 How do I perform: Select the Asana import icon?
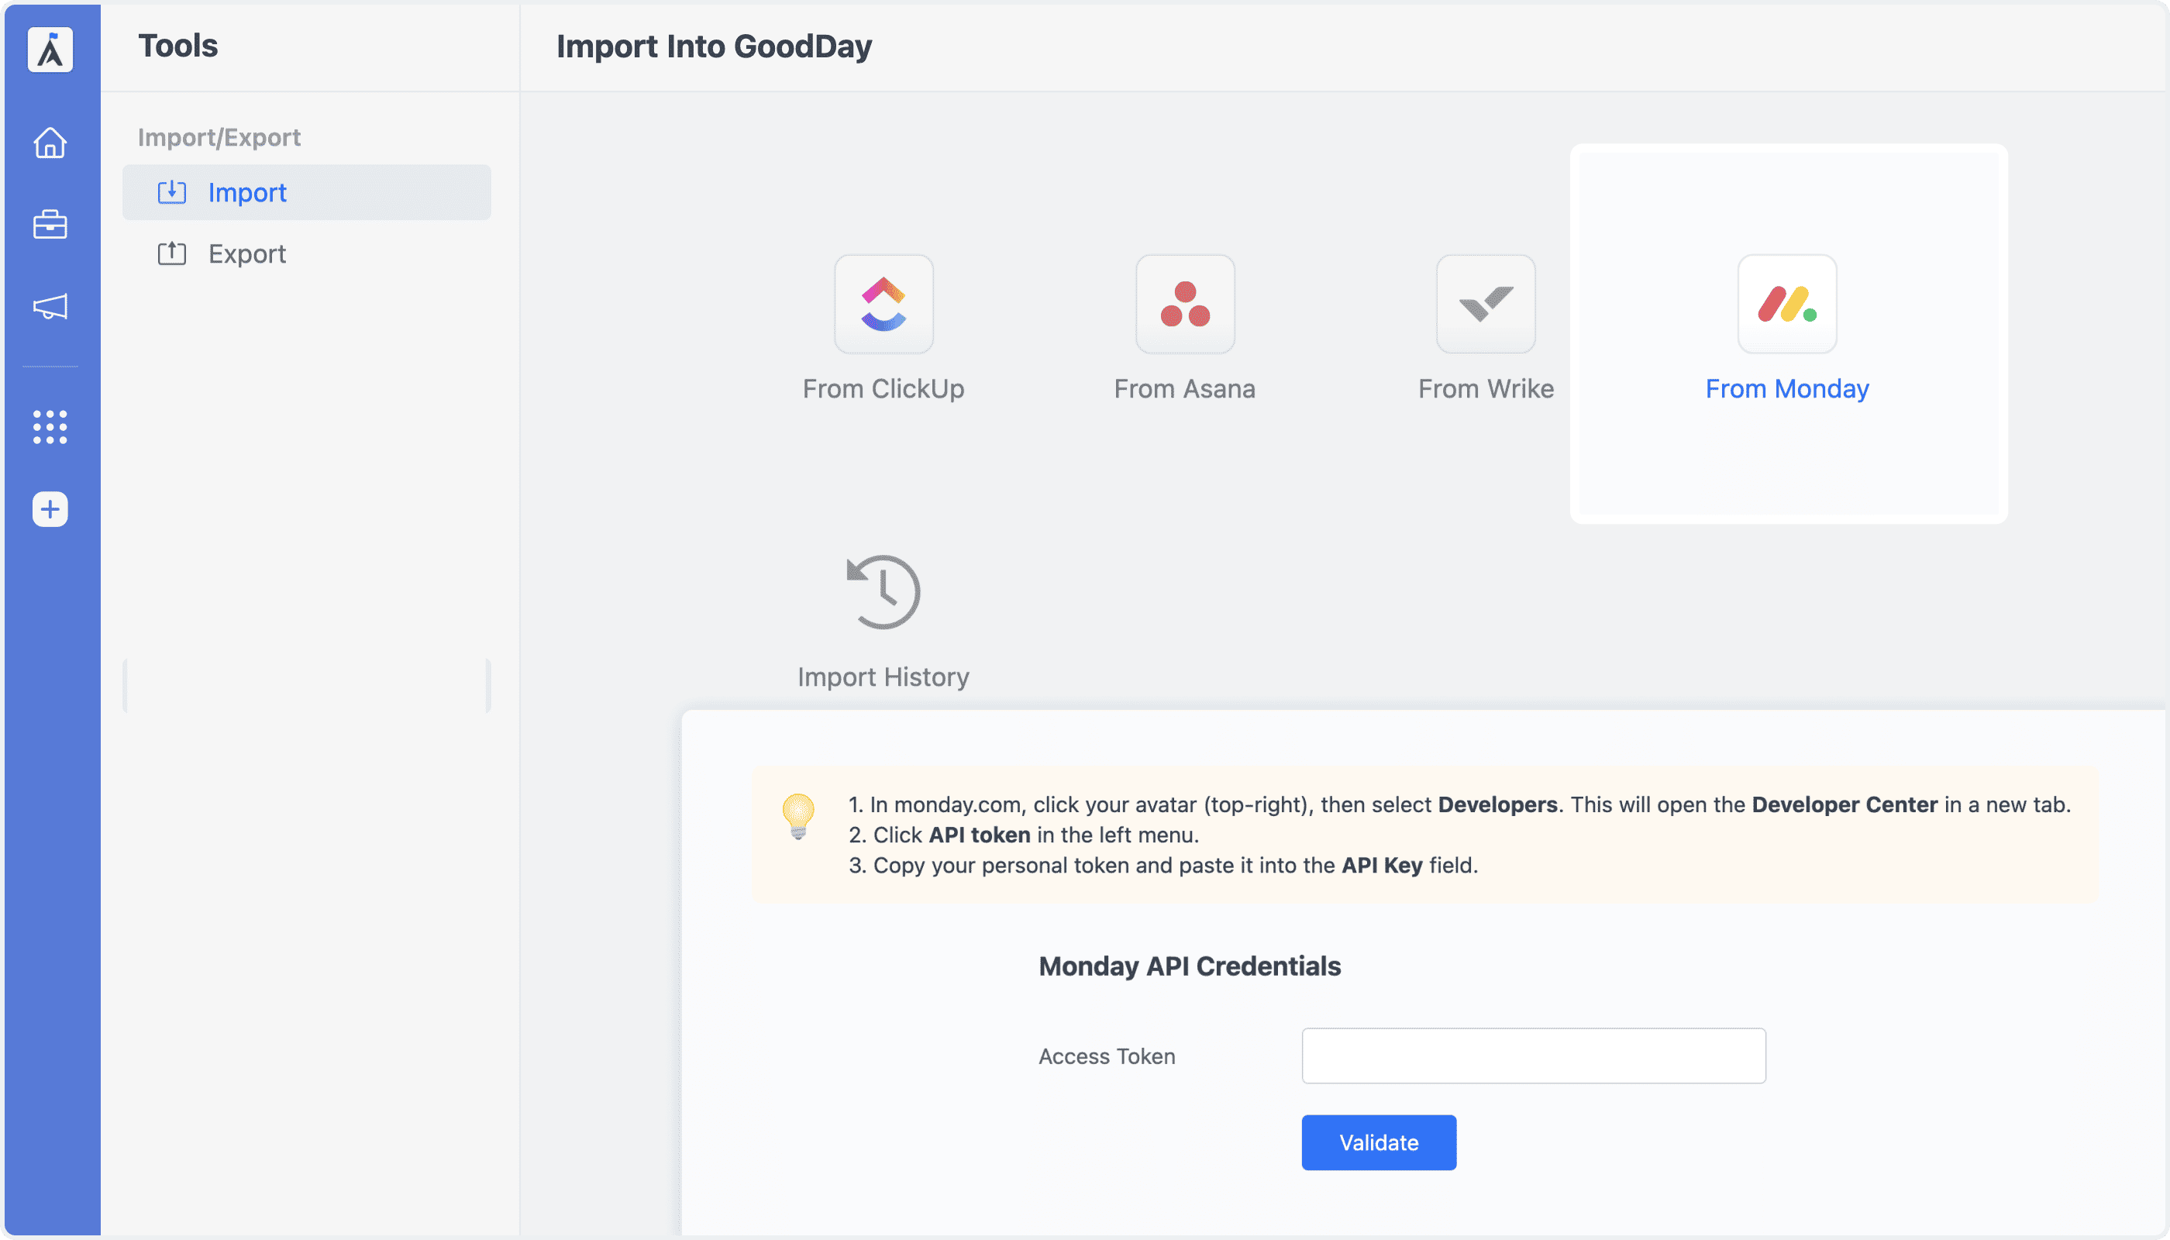pyautogui.click(x=1185, y=304)
